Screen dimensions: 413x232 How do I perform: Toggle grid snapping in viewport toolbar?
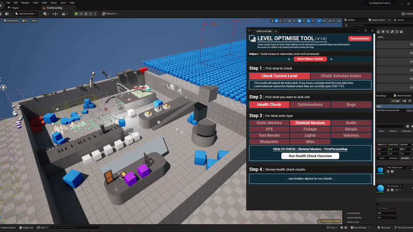tap(299, 21)
